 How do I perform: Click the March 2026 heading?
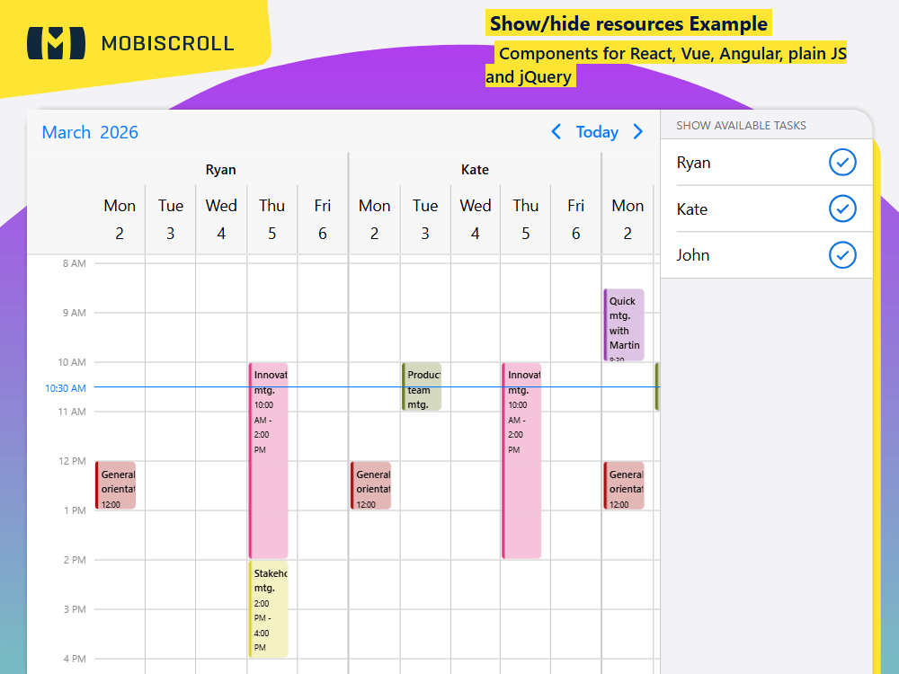pos(90,131)
